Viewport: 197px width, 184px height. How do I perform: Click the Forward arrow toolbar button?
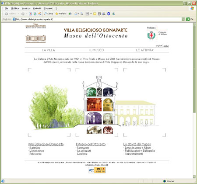[23, 14]
